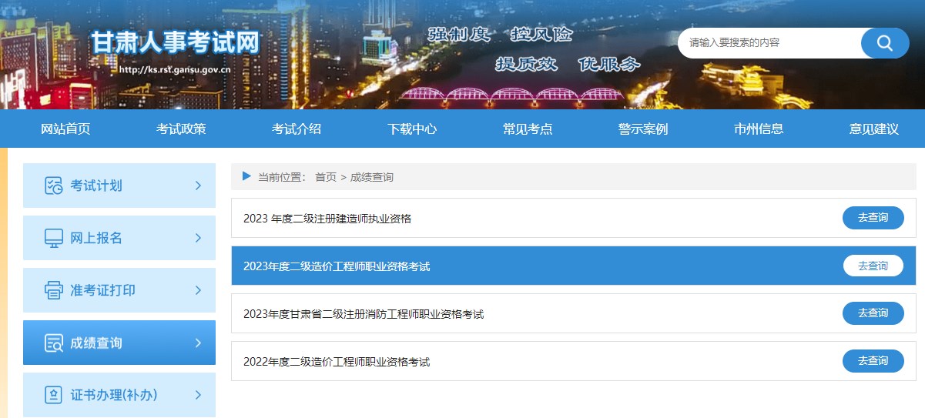Viewport: 925px width, 418px height.
Task: Expand the 考试计划 chevron arrow
Action: click(x=198, y=186)
